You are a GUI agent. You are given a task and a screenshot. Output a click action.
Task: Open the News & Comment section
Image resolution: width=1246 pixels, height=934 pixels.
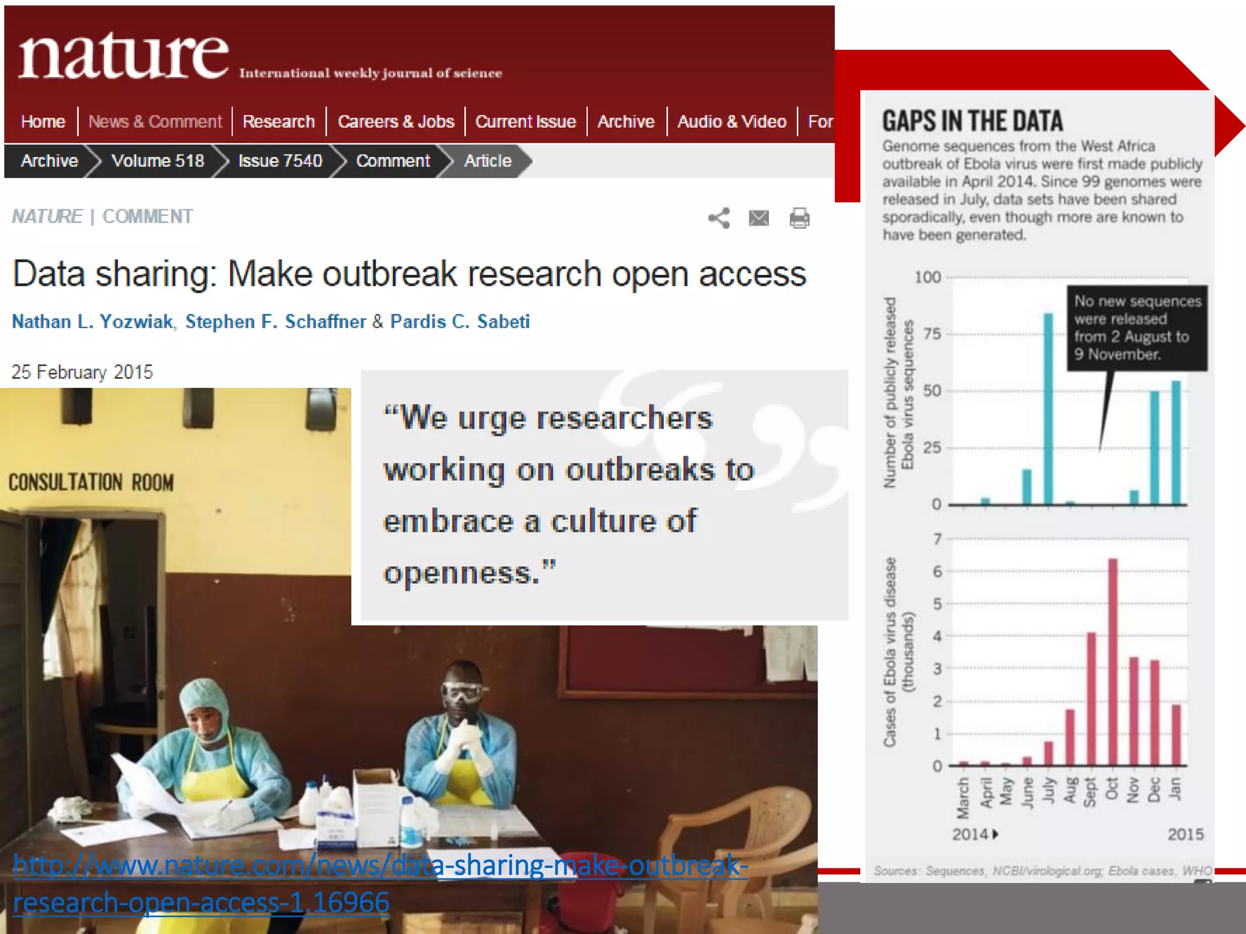(155, 122)
